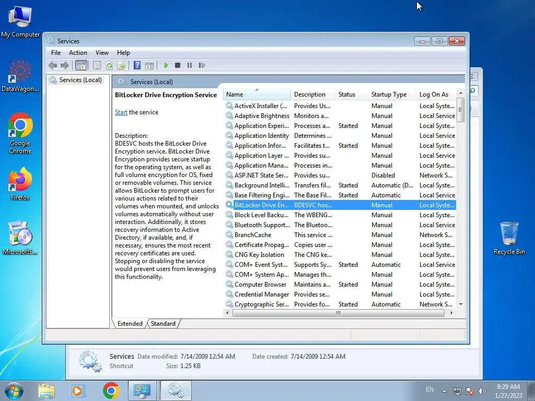Click the Refresh toolbar icon
Screen dimensions: 535x401
[109, 65]
